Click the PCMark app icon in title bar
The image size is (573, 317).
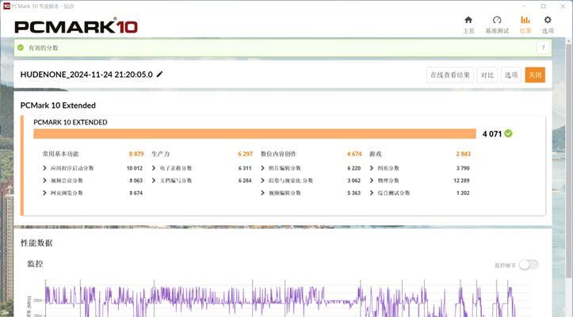point(6,6)
